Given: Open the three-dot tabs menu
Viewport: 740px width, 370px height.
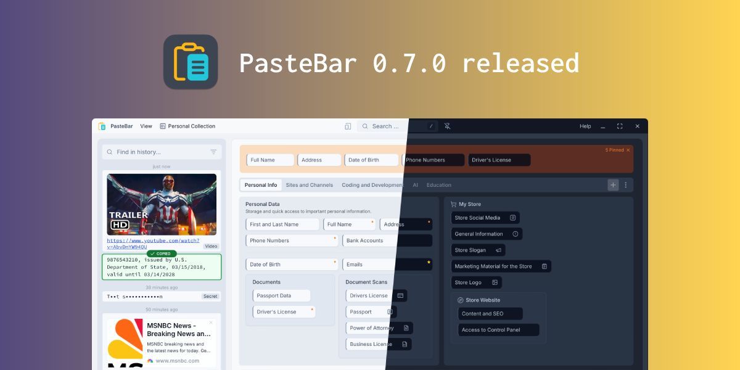Looking at the screenshot, I should (626, 185).
